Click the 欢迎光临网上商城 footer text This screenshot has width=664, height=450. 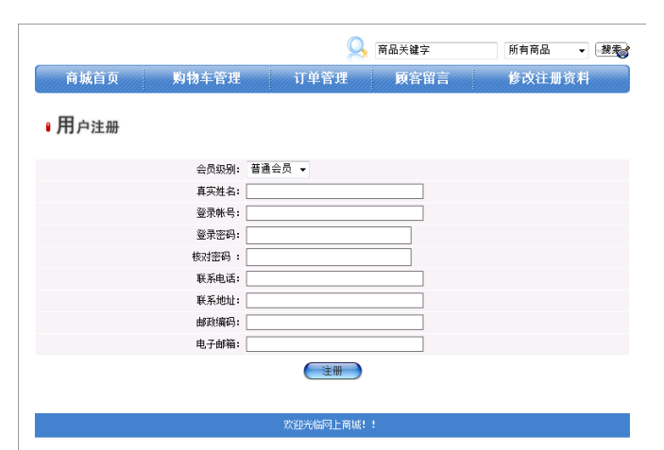coord(330,425)
